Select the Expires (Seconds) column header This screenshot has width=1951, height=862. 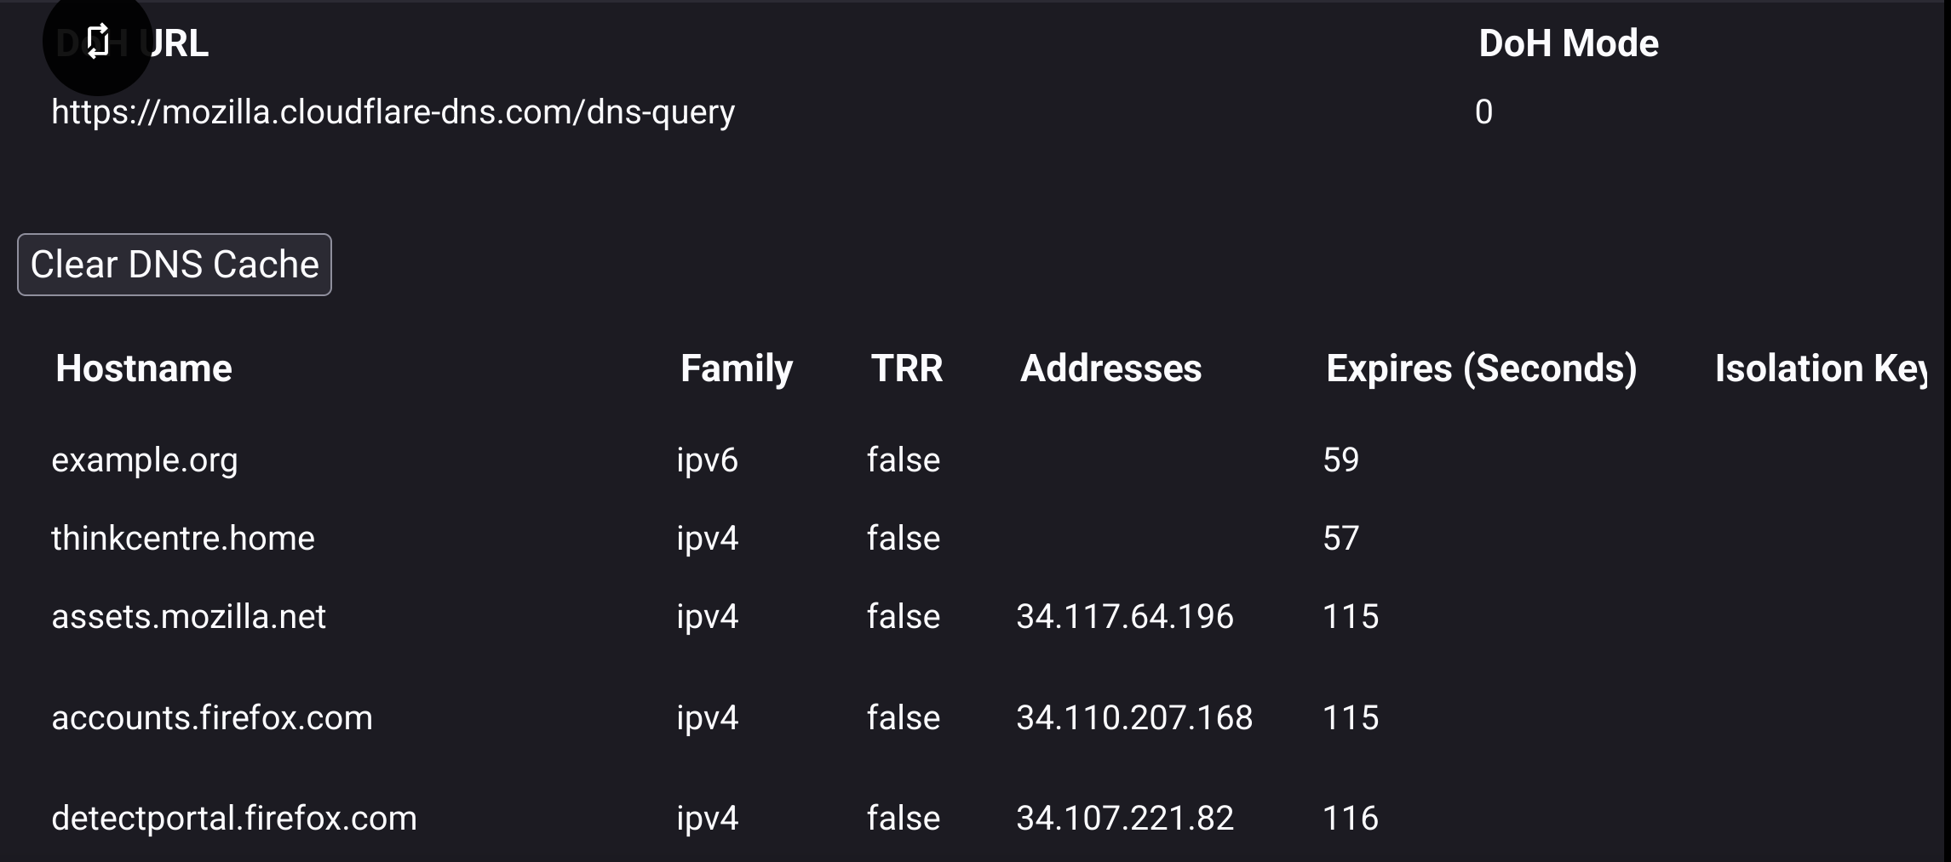click(1481, 368)
